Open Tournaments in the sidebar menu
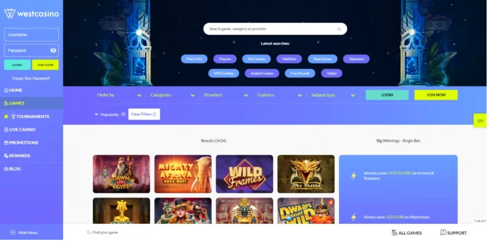The height and width of the screenshot is (241, 487). pos(31,116)
